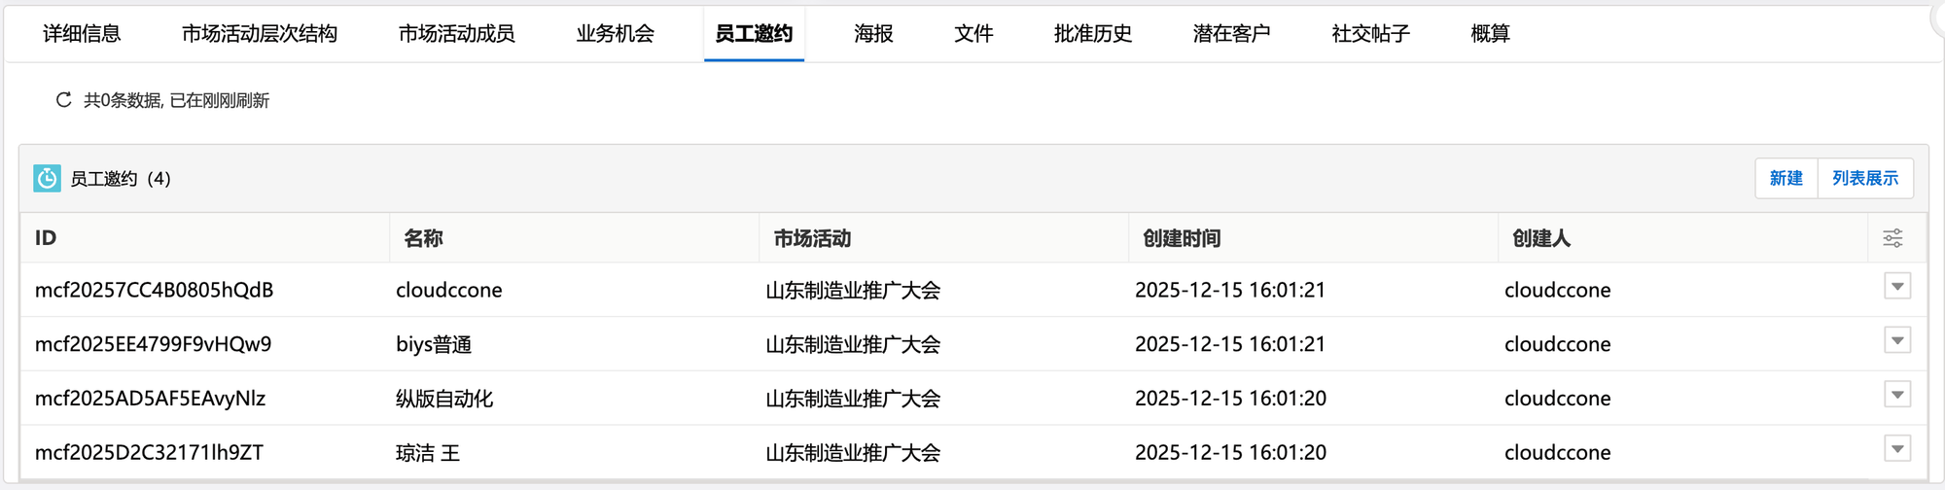Image resolution: width=1945 pixels, height=490 pixels.
Task: Open the column settings icon in the table header
Action: point(1892,238)
